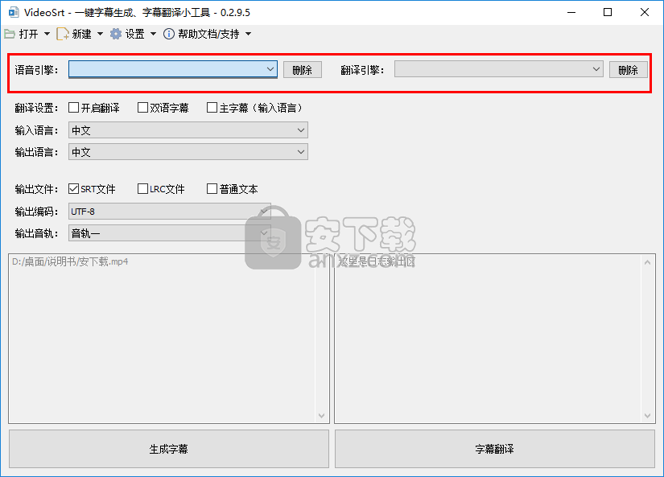The width and height of the screenshot is (664, 477).
Task: Check the 普通文本 checkbox
Action: pos(212,189)
